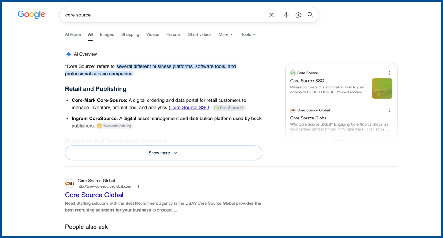The height and width of the screenshot is (238, 443).
Task: Open search by image camera icon
Action: [x=298, y=15]
